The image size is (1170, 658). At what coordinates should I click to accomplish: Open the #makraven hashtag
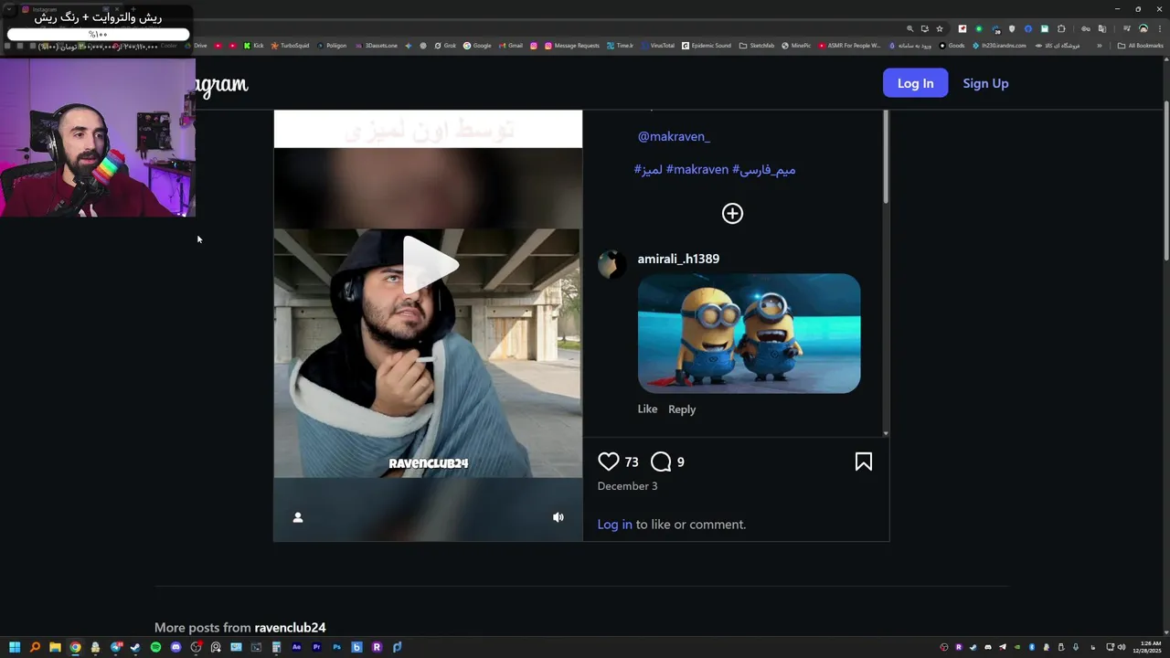[697, 169]
